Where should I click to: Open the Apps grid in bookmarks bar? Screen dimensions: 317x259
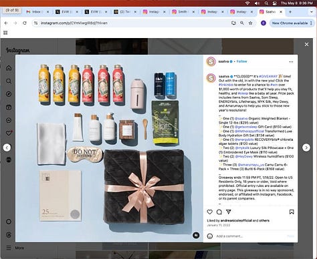[5, 33]
